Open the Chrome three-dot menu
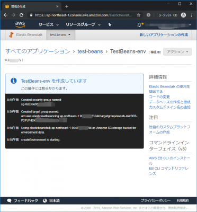The image size is (197, 212). (192, 15)
